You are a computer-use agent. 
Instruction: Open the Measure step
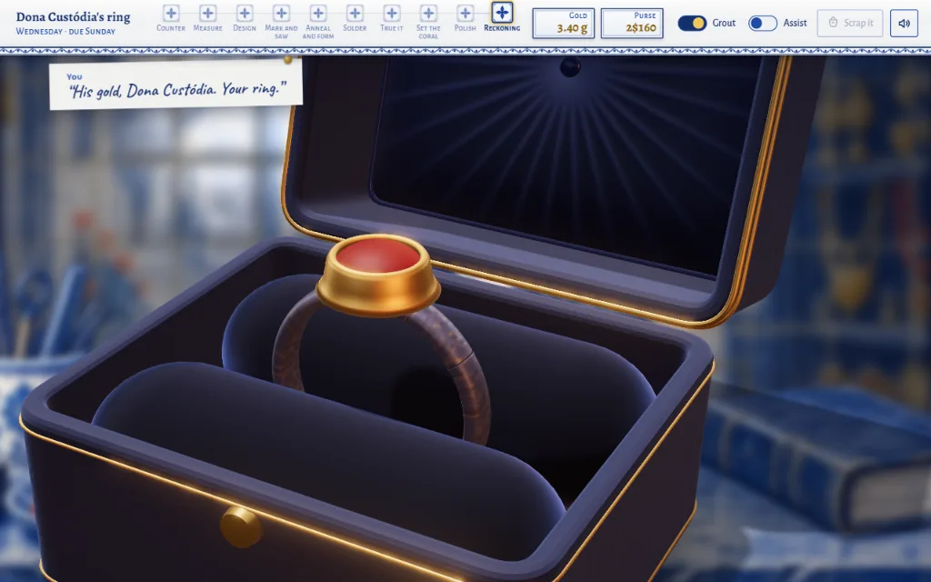pyautogui.click(x=208, y=18)
